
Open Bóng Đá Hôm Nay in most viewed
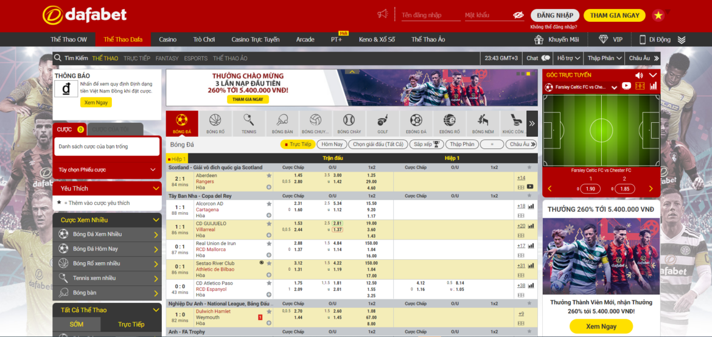[x=107, y=248]
